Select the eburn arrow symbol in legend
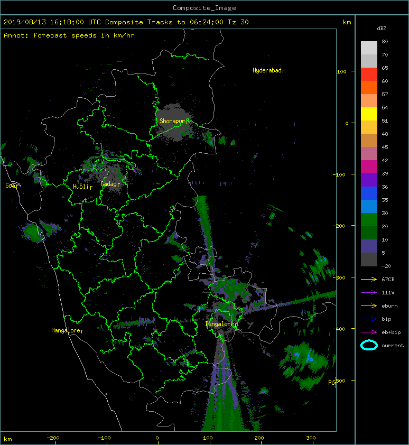409x445 pixels. 369,305
